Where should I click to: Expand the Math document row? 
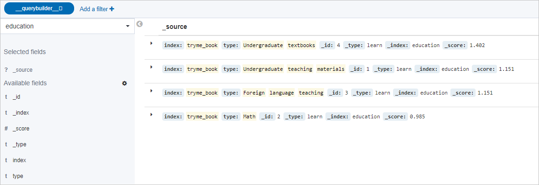(x=151, y=115)
